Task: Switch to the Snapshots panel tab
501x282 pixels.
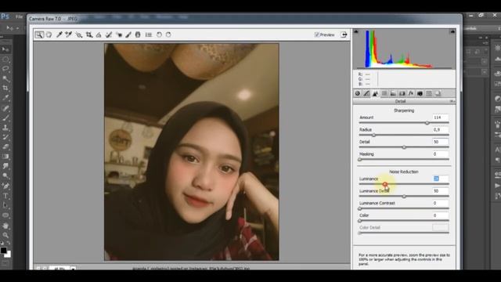Action: coord(438,93)
